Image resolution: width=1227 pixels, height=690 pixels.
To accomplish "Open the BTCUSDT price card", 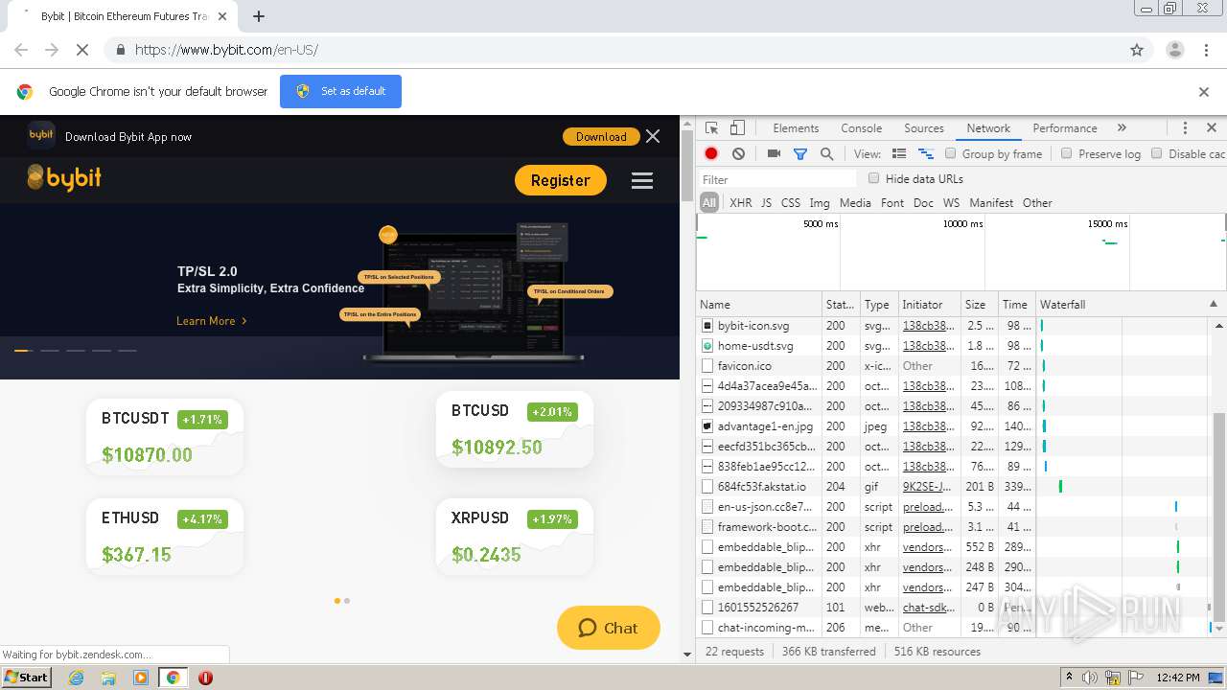I will (x=164, y=437).
